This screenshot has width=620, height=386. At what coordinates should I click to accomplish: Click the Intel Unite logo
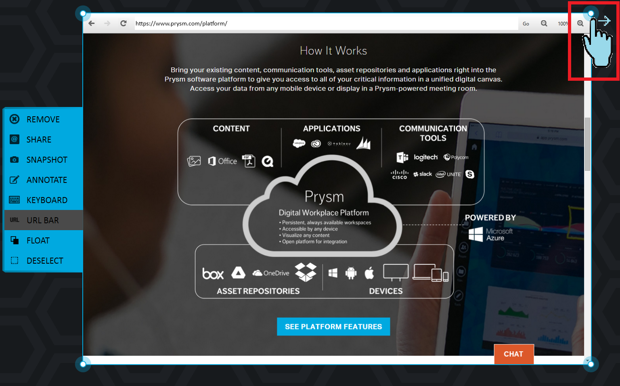[x=448, y=174]
